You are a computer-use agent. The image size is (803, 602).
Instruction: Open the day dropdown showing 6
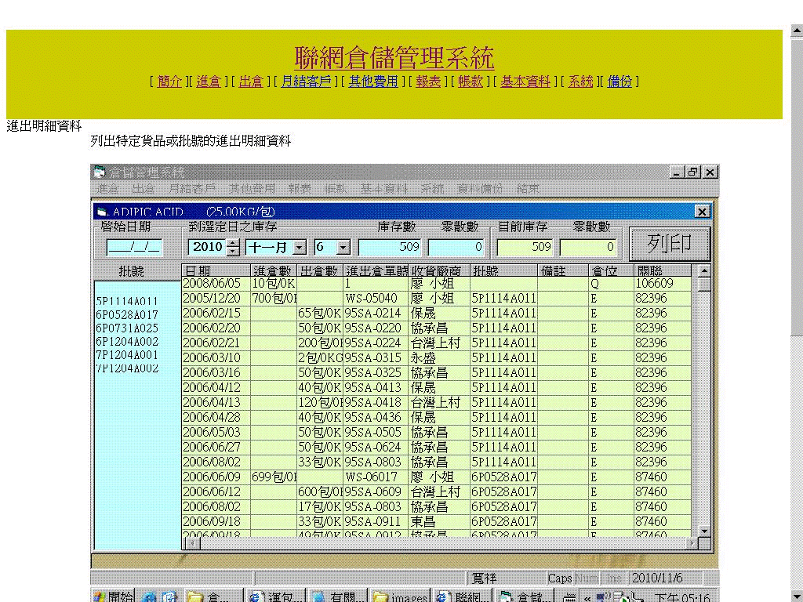pyautogui.click(x=343, y=246)
